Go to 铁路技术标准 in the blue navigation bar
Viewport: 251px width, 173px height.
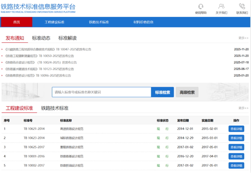click(99, 22)
